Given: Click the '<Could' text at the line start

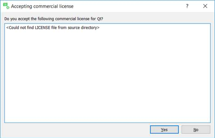Looking at the screenshot, I should tap(12, 28).
